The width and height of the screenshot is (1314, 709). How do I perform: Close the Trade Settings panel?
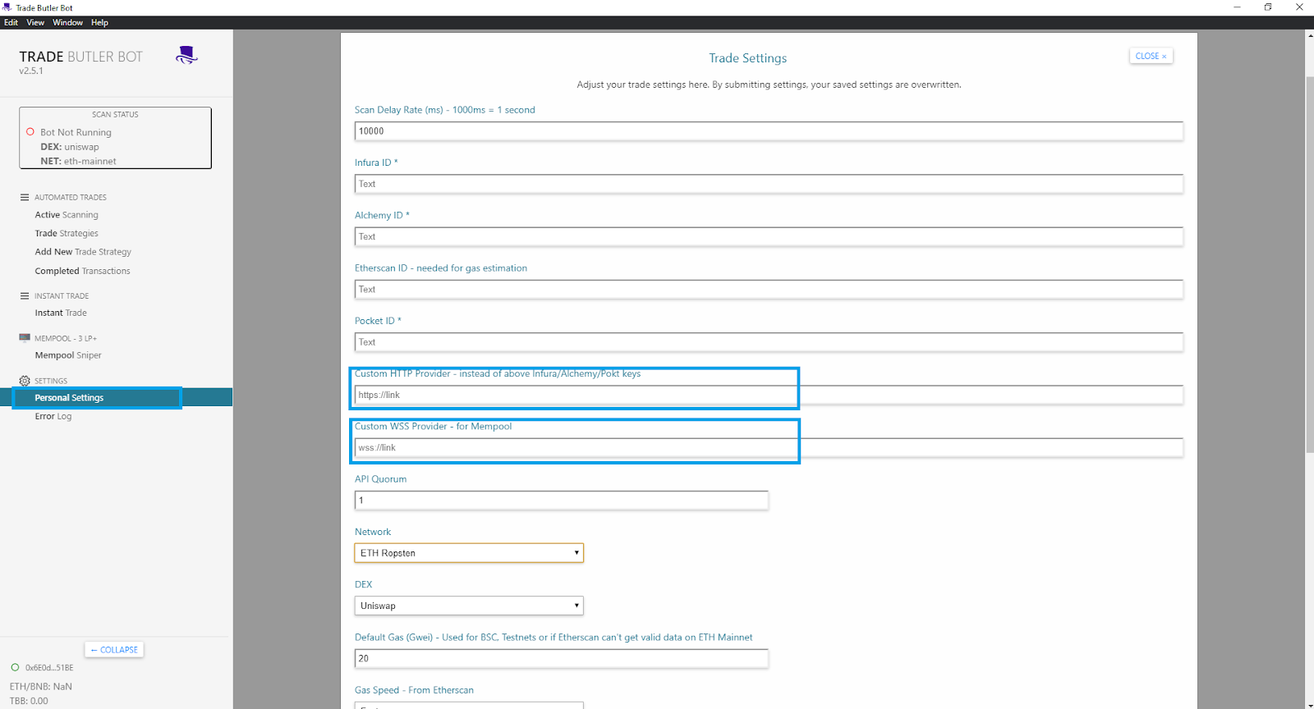point(1151,56)
